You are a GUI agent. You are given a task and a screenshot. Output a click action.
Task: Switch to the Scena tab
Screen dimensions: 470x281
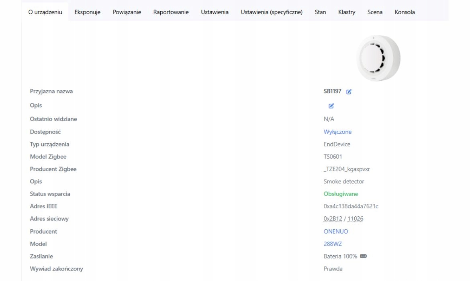375,12
